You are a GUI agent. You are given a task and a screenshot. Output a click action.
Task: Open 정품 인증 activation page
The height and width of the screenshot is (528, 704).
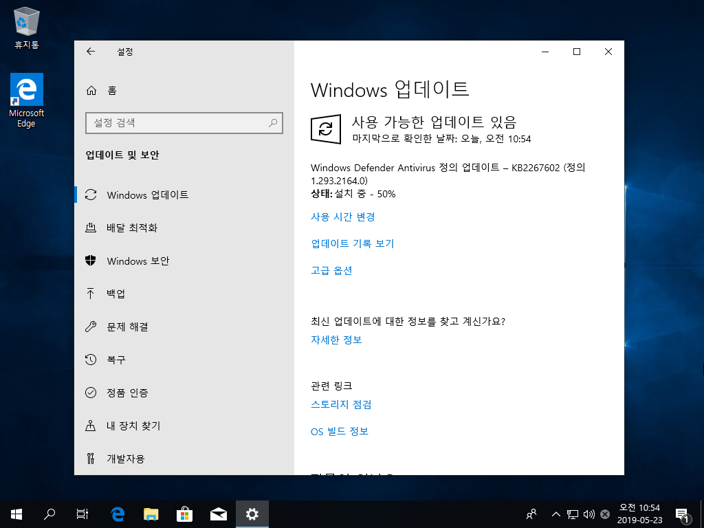[184, 393]
